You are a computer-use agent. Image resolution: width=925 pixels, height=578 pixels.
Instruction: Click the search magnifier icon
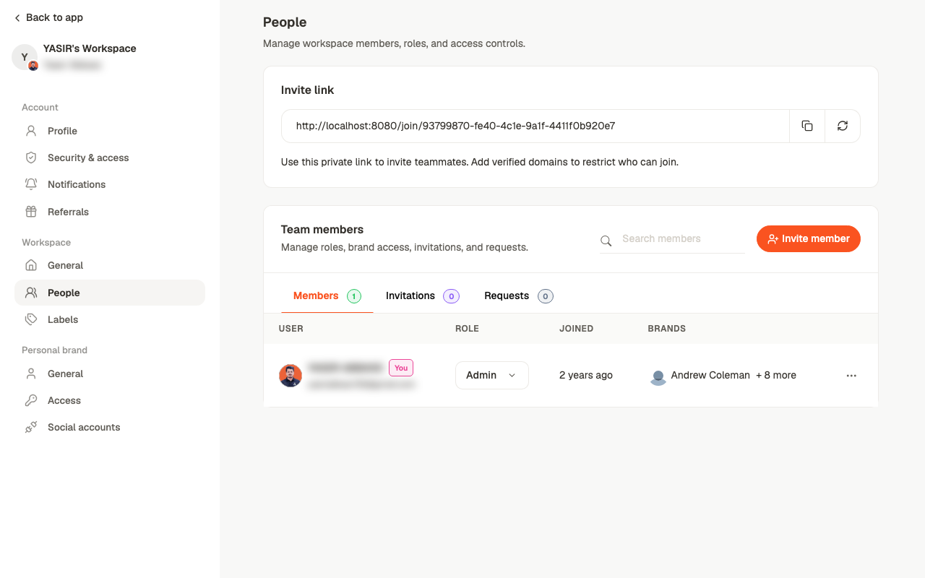(606, 240)
